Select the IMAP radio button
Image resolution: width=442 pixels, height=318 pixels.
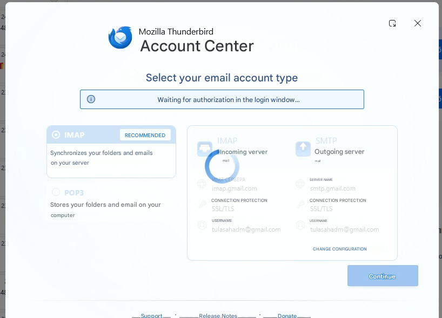click(56, 135)
